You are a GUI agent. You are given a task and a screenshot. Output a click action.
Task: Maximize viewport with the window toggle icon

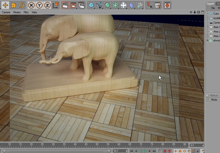pyautogui.click(x=203, y=12)
